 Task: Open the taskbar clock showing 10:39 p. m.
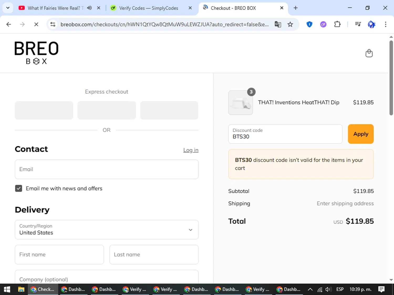point(360,289)
